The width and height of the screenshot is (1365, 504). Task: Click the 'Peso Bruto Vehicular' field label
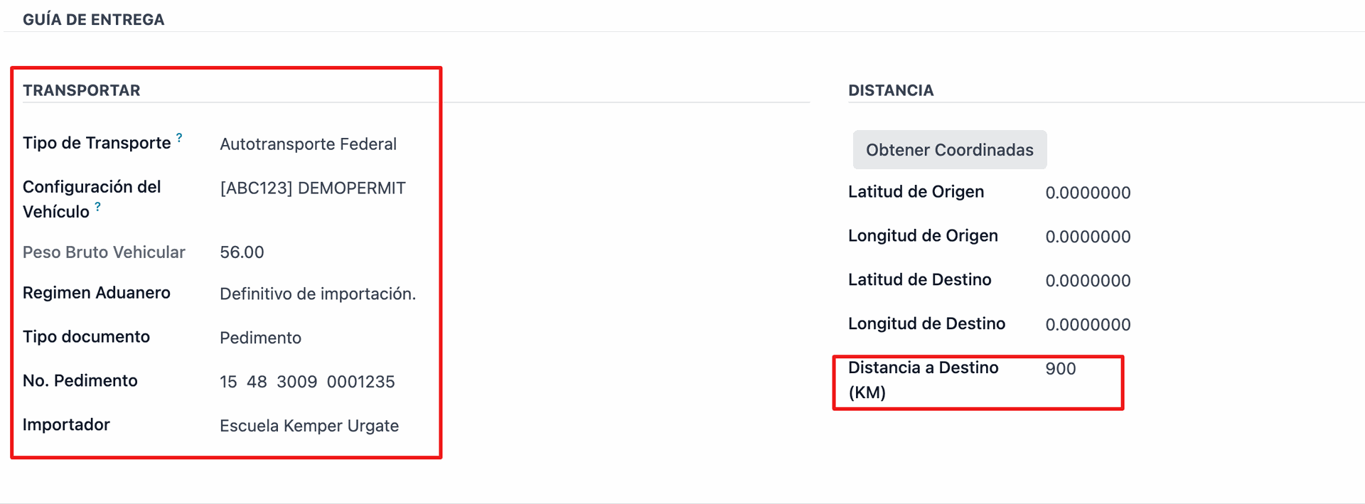pyautogui.click(x=104, y=252)
